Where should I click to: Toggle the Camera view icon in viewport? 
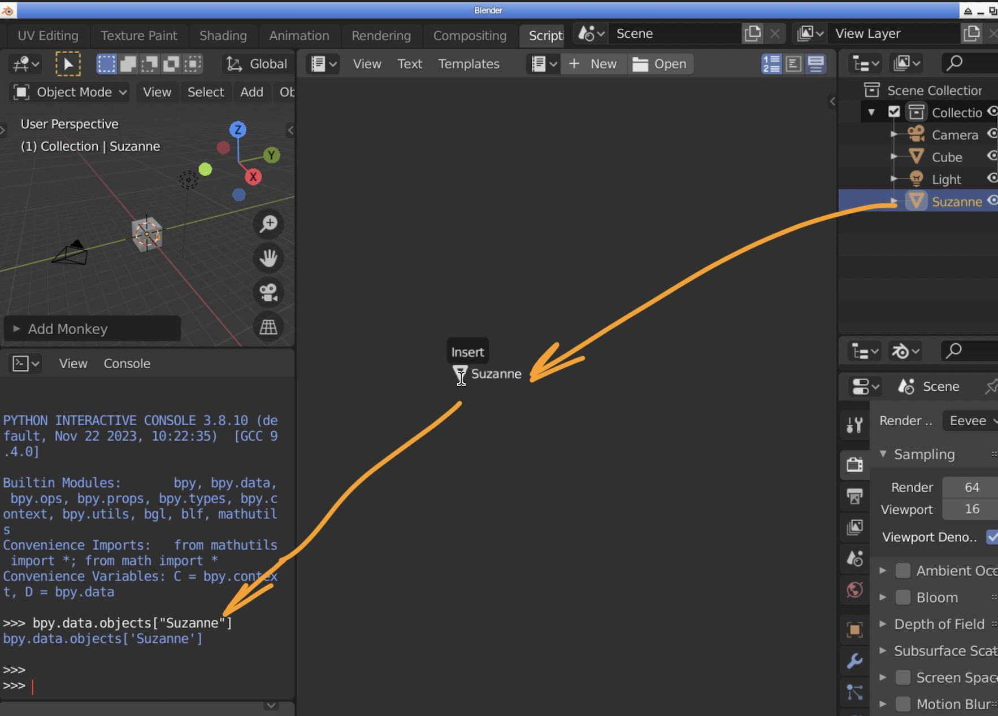[x=268, y=292]
